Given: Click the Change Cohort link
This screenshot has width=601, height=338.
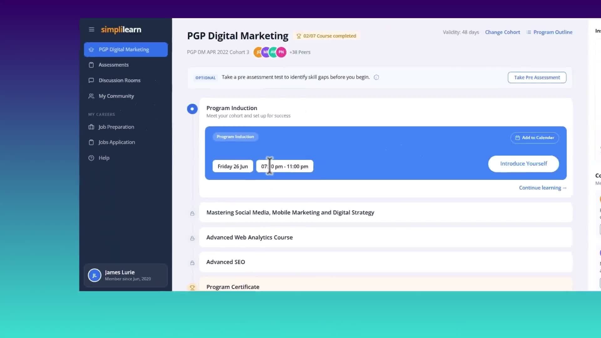Looking at the screenshot, I should click(x=502, y=32).
